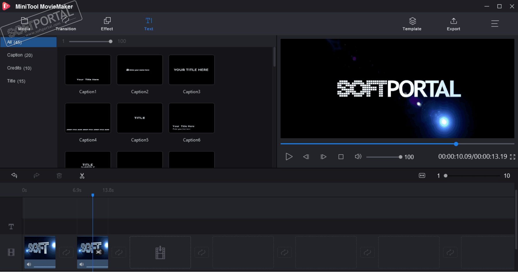Delete selected clip with trash icon

[x=59, y=176]
